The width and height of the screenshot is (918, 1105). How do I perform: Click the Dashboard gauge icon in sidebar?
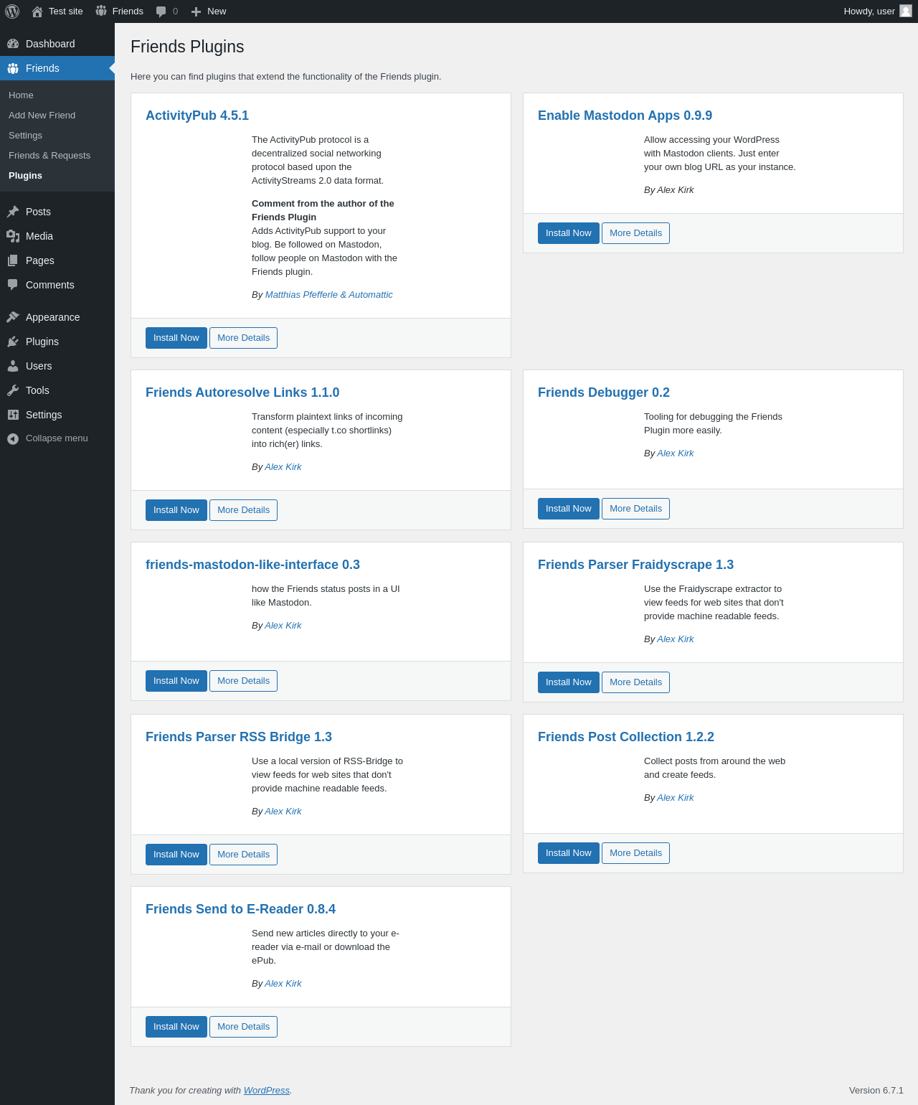(13, 44)
